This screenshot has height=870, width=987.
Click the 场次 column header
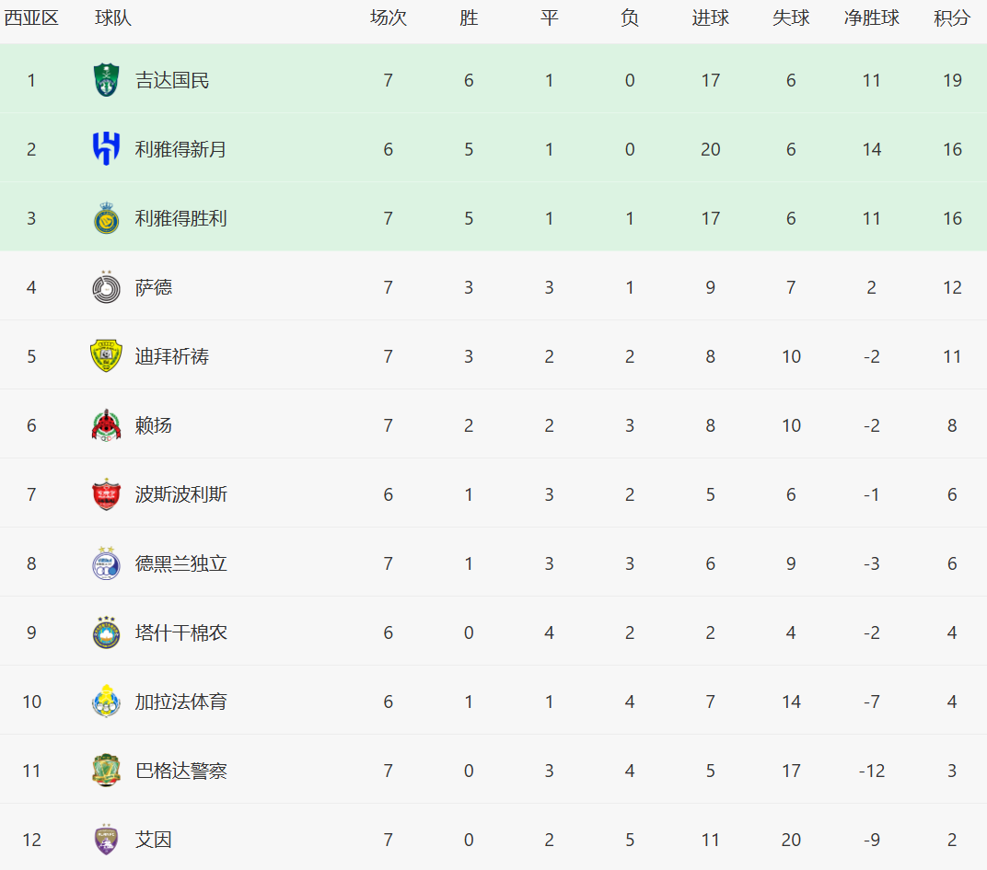tap(389, 17)
